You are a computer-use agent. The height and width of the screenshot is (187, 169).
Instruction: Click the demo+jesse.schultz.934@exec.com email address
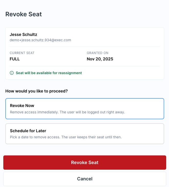[40, 40]
